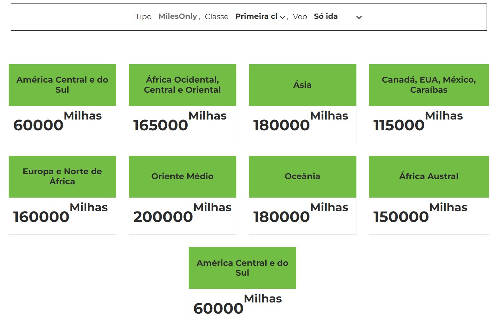Open the Classe "Primeira cl" dropdown
The image size is (496, 330).
(x=259, y=17)
